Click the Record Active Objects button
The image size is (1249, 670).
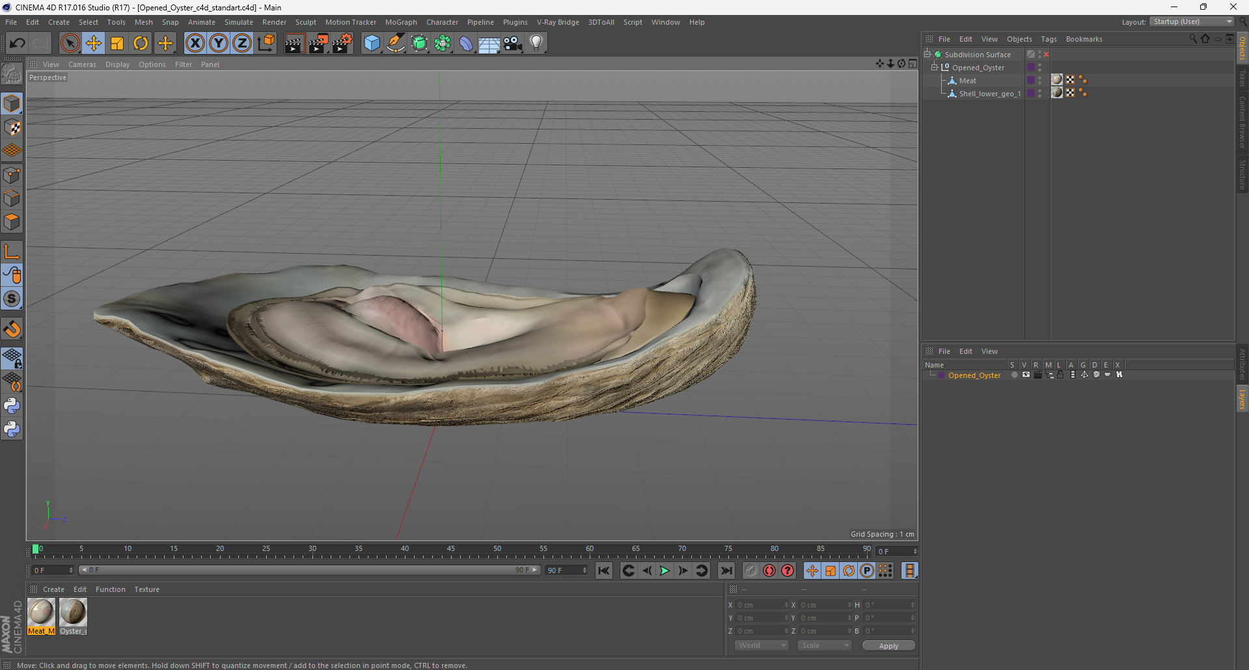(750, 570)
